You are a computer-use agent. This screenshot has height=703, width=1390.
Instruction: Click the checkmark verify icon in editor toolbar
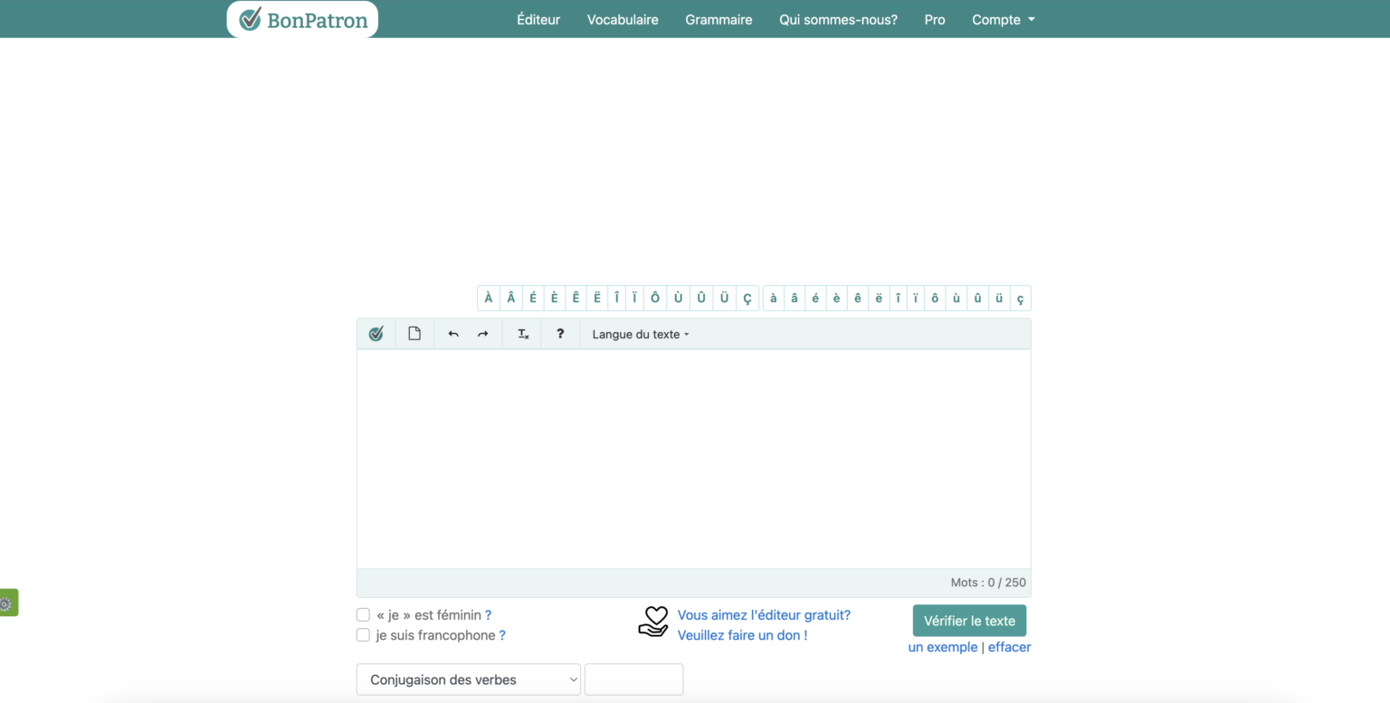click(x=376, y=334)
